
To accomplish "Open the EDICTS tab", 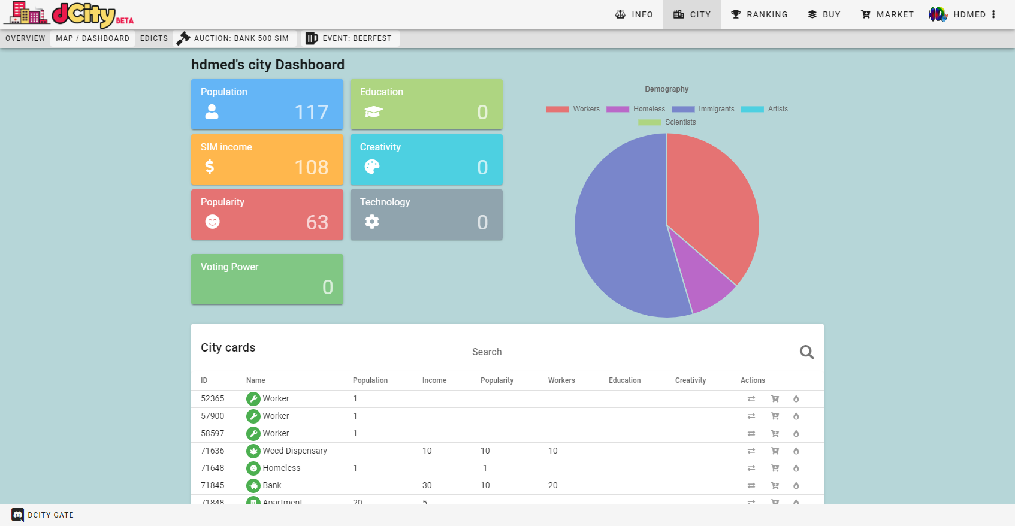I will [154, 38].
